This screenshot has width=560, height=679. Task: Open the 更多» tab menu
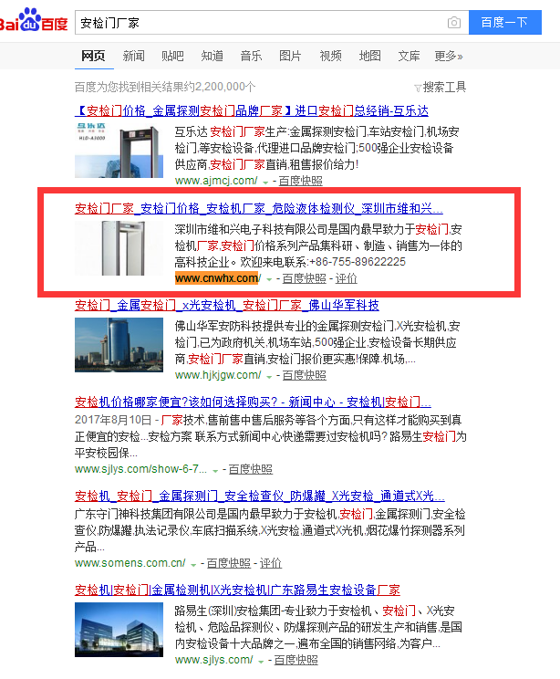coord(449,56)
